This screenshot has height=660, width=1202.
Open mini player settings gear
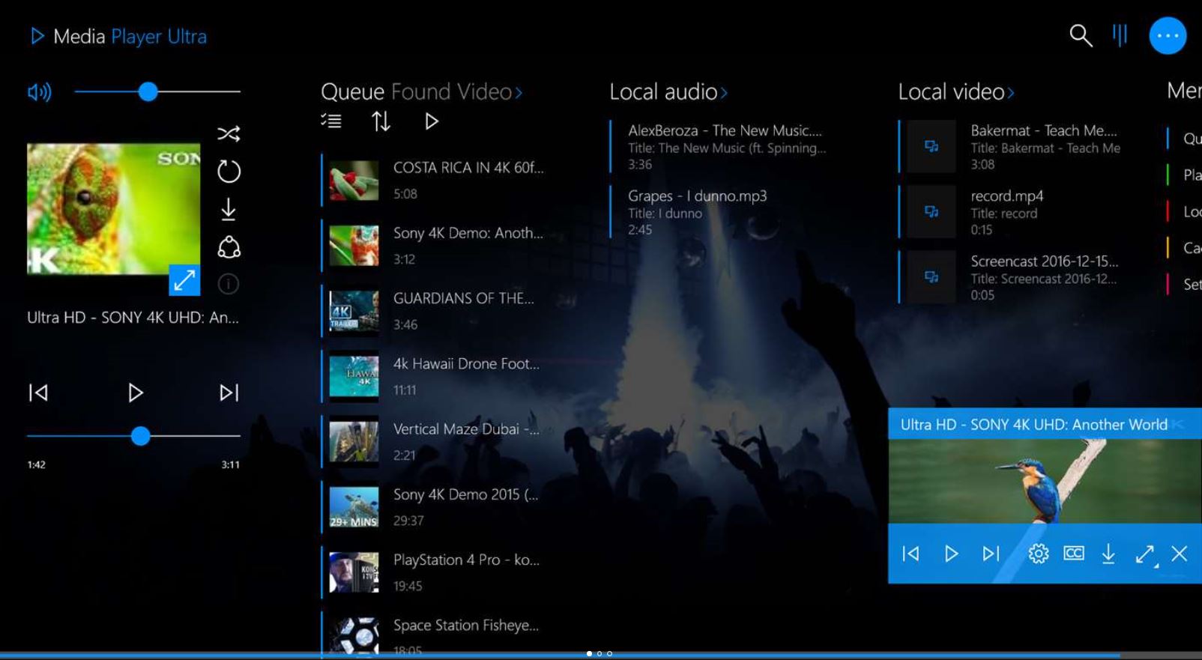(1038, 554)
